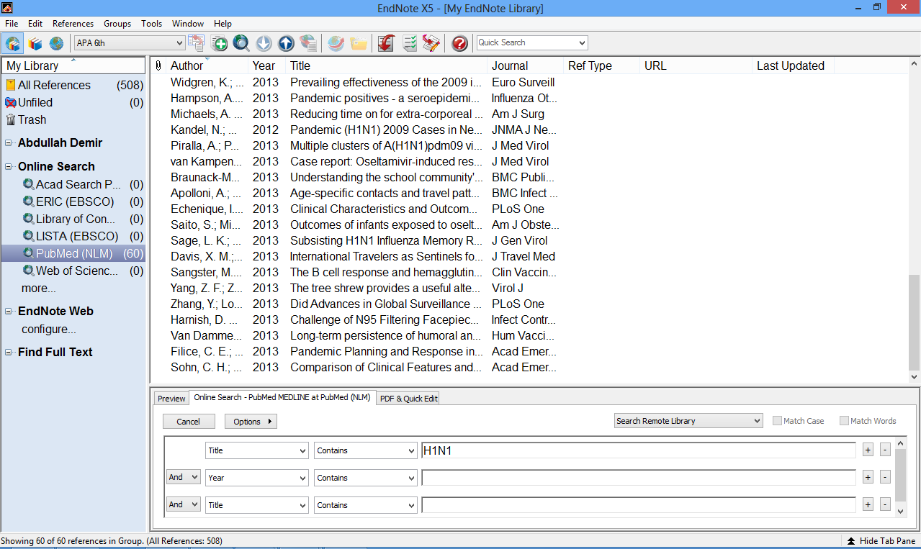Screen dimensions: 921x549
Task: Open the Groups menu
Action: point(117,24)
